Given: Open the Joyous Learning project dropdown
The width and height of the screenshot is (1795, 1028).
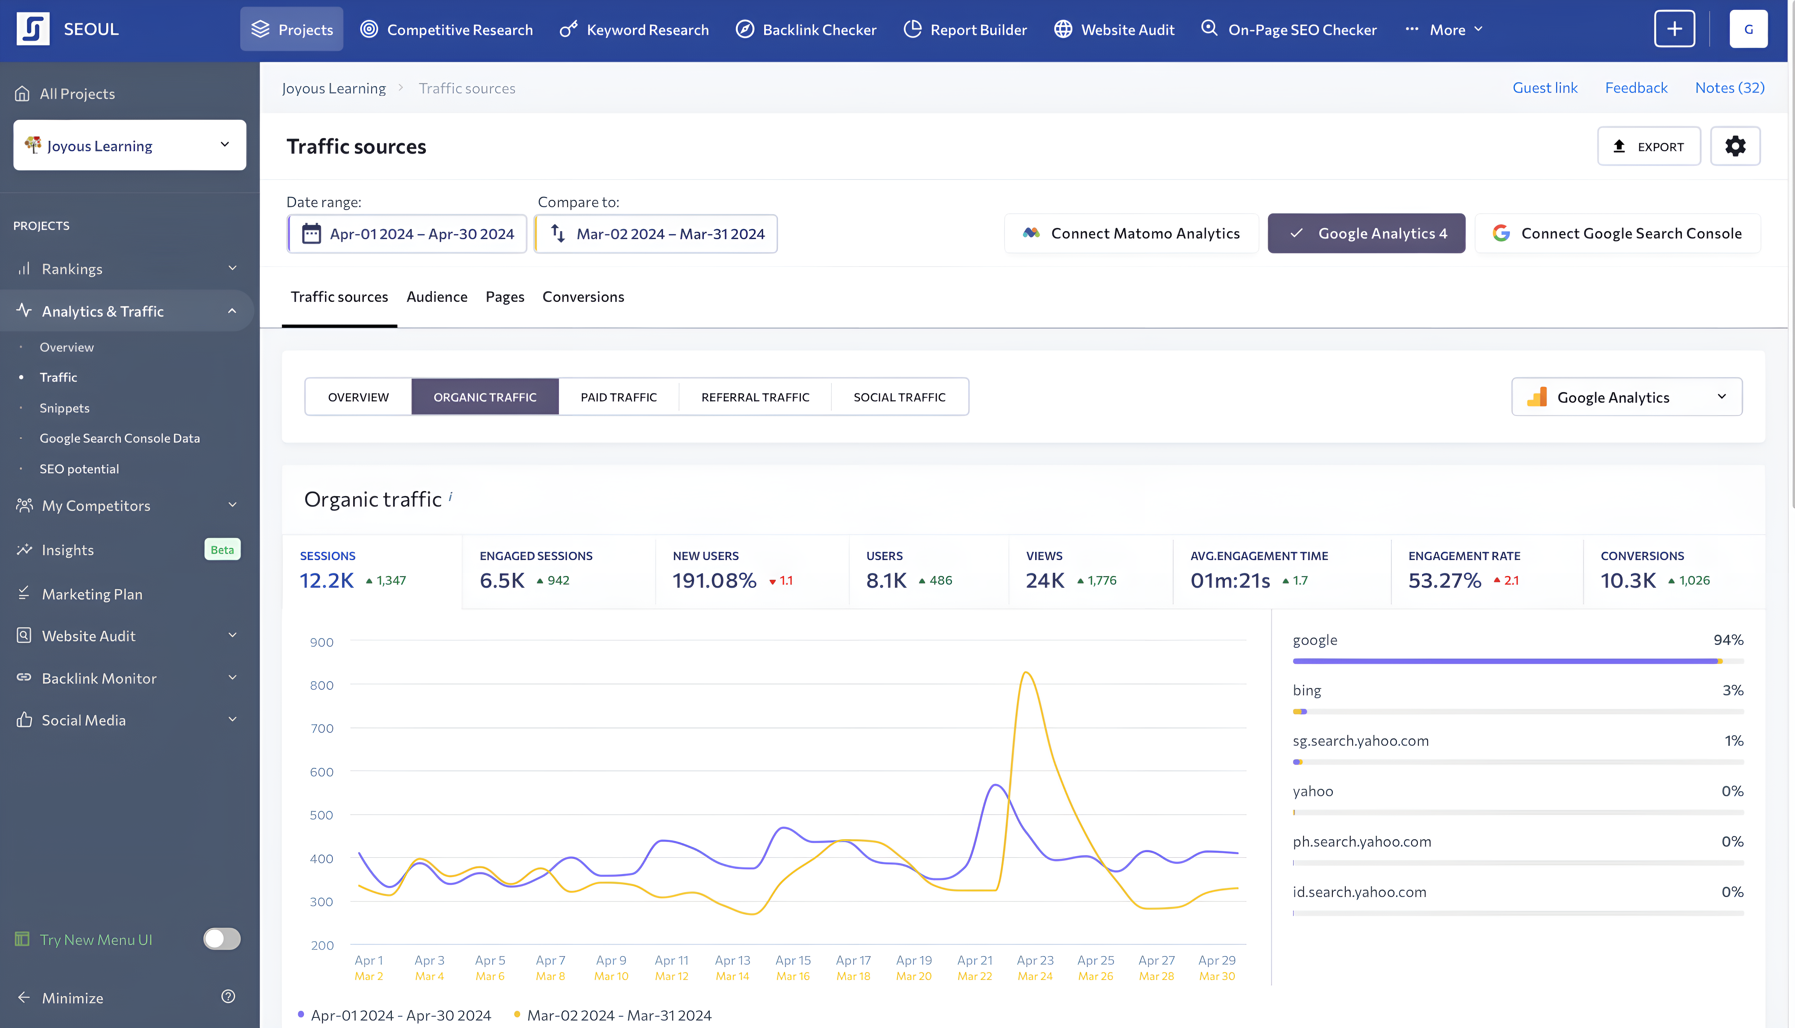Looking at the screenshot, I should click(130, 145).
